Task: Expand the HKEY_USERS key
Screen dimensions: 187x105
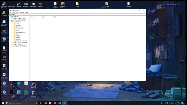Action: click(12, 44)
